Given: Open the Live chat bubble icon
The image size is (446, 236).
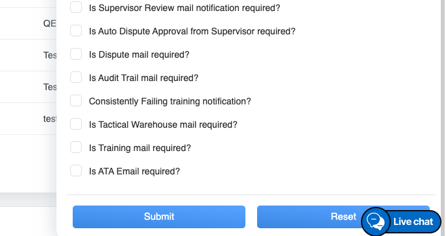Looking at the screenshot, I should [375, 222].
